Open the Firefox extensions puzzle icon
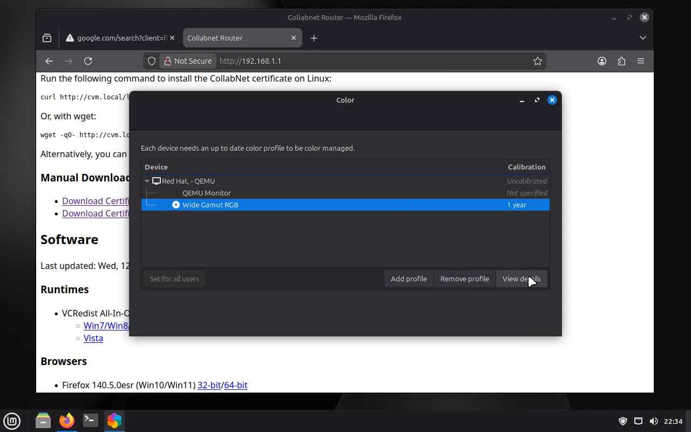The width and height of the screenshot is (691, 432). (x=621, y=61)
